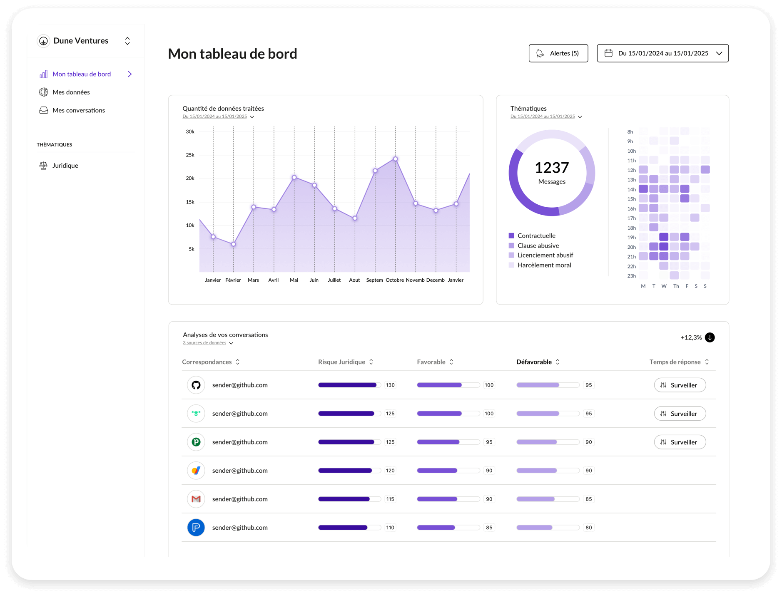Click the Octobre data point on chart
The height and width of the screenshot is (595, 782).
[x=395, y=159]
